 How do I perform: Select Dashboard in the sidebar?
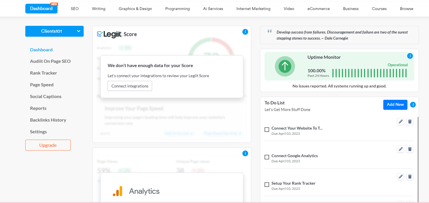coord(41,50)
